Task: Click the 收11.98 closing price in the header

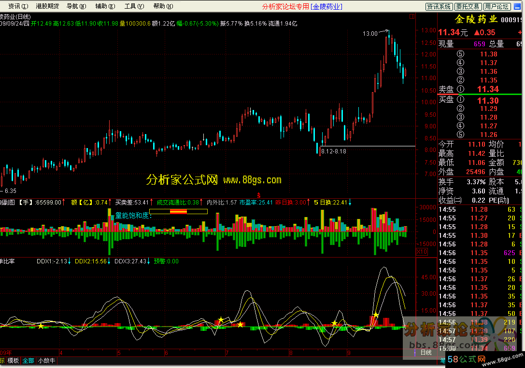Action: (108, 24)
